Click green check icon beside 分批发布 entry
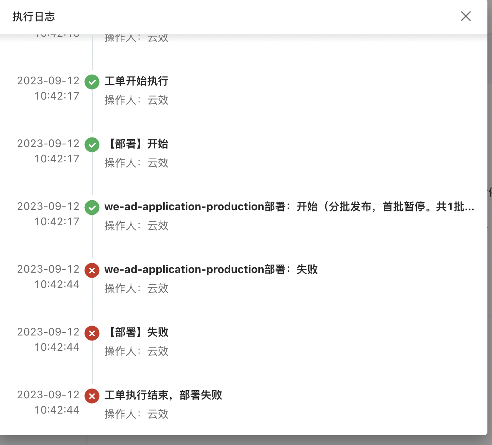The height and width of the screenshot is (445, 492). (x=92, y=208)
